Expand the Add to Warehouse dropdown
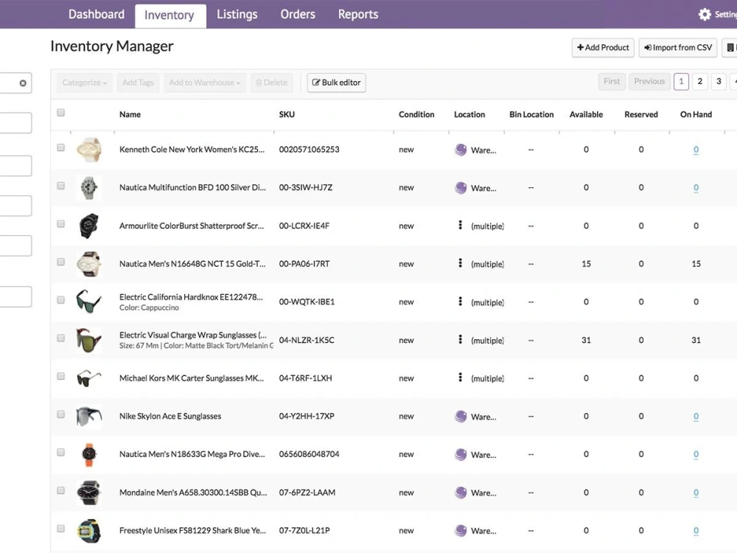This screenshot has height=553, width=737. click(x=204, y=83)
